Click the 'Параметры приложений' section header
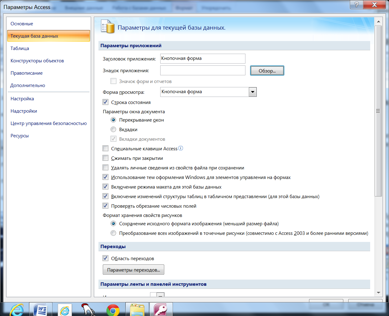The image size is (389, 316). tap(234, 46)
